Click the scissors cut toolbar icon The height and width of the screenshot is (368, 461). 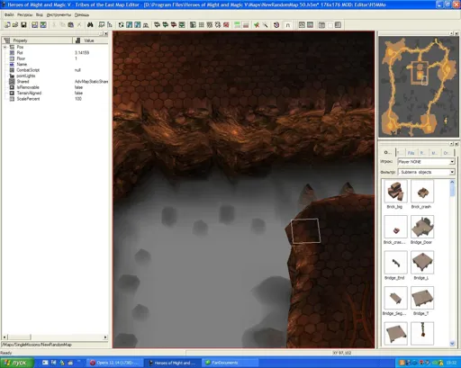[x=54, y=25]
